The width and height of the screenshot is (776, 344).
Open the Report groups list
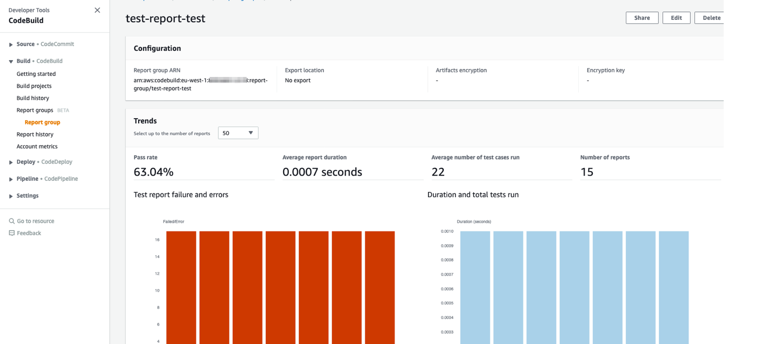pos(35,110)
